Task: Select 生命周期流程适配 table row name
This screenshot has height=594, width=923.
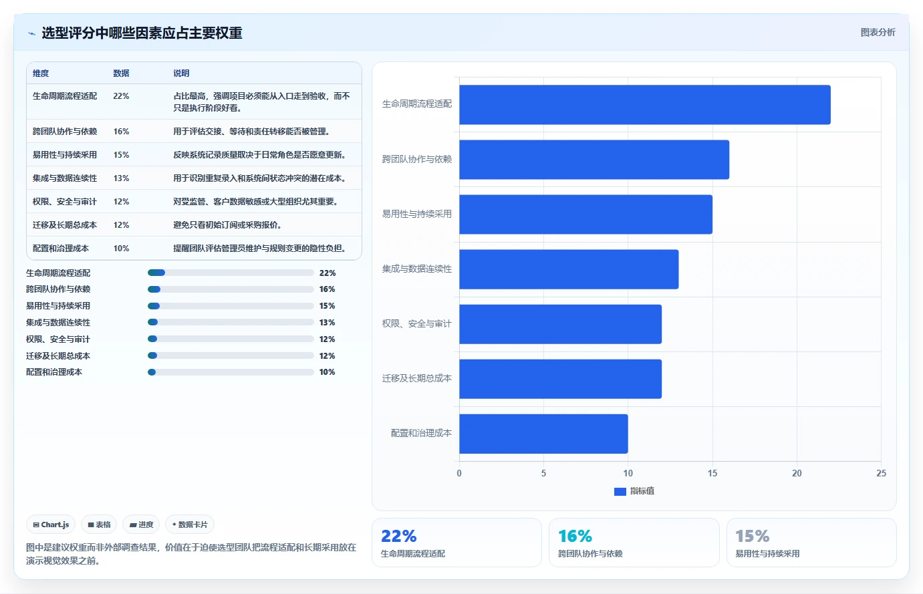Action: (65, 96)
